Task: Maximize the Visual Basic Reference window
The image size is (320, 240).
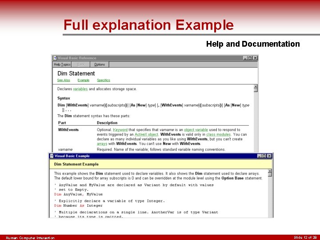Action: tap(250, 58)
